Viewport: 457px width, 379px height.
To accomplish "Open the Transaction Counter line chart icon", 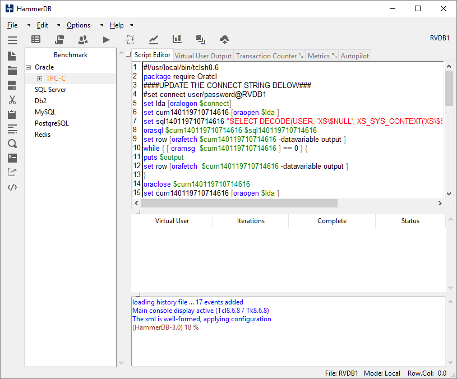I will click(x=154, y=40).
